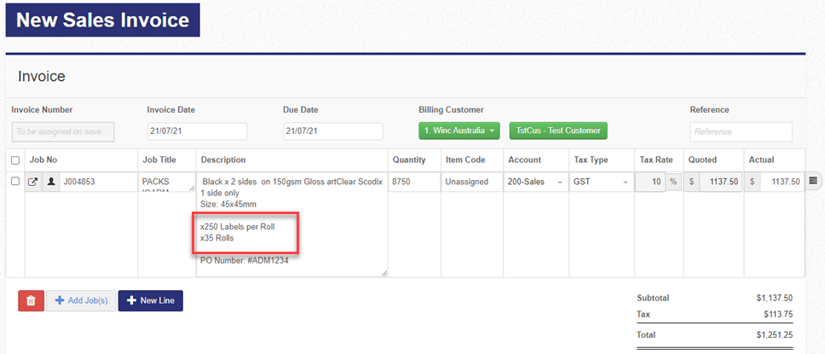Image resolution: width=825 pixels, height=354 pixels.
Task: Click the PO Number line in description
Action: [x=244, y=259]
